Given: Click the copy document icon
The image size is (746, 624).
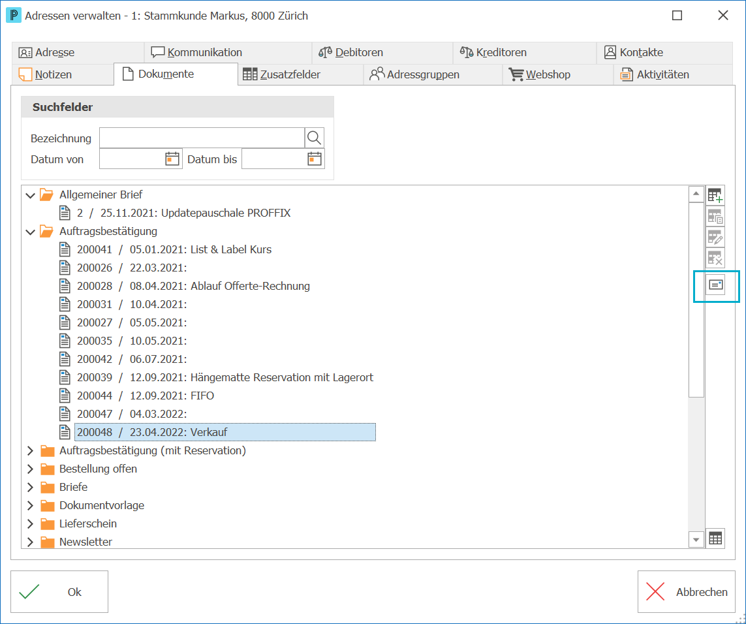Looking at the screenshot, I should [715, 216].
